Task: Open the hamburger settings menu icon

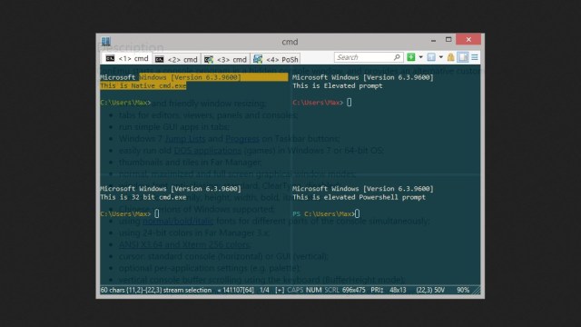Action: [x=474, y=57]
